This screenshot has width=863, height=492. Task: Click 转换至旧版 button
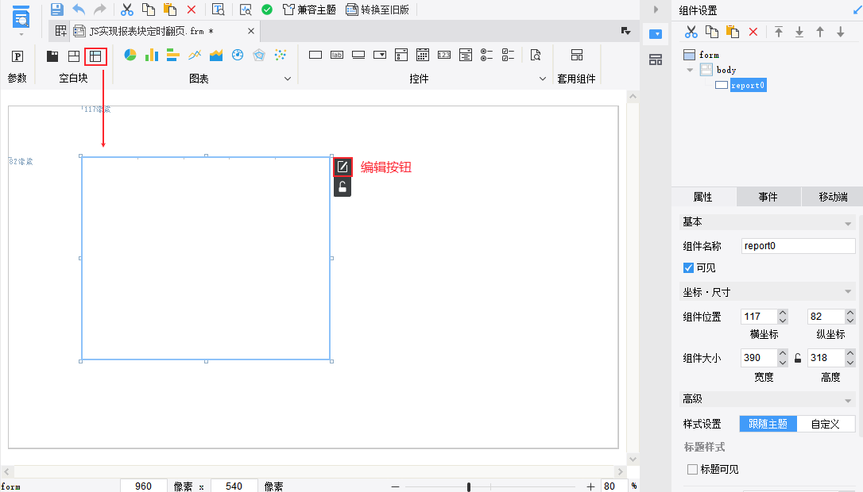click(377, 10)
